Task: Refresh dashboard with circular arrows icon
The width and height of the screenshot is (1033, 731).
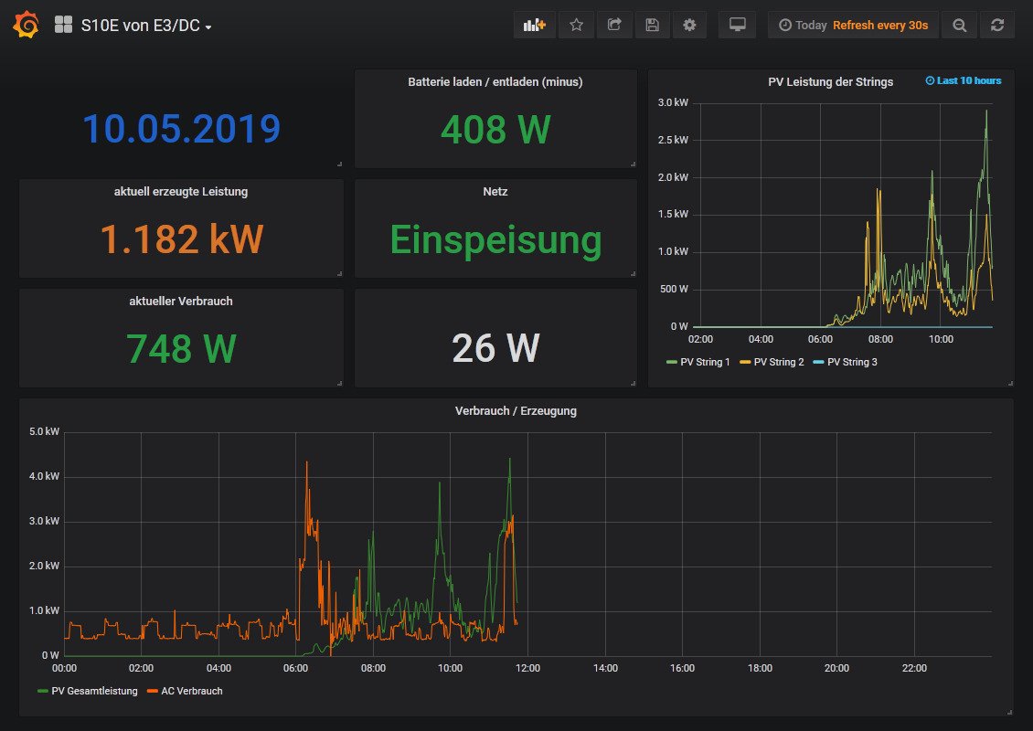Action: 997,26
